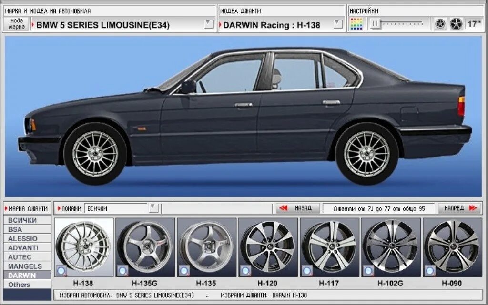Click the Напред next page button
Screen dimensions: 488x305
pos(459,208)
